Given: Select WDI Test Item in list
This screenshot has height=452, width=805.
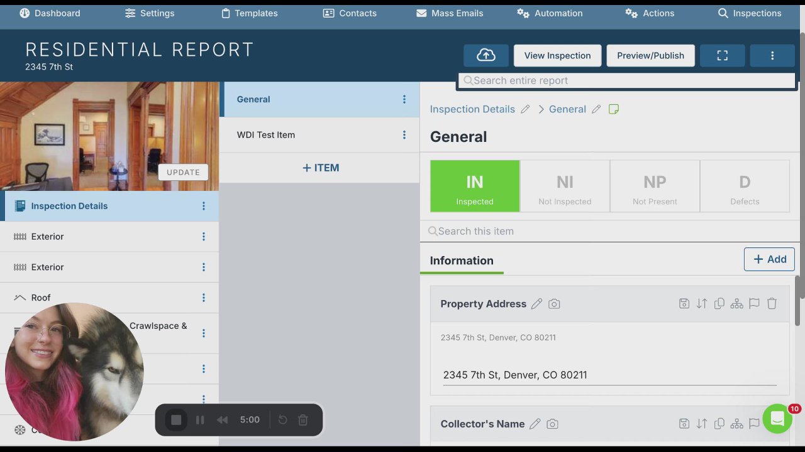Looking at the screenshot, I should tap(319, 135).
